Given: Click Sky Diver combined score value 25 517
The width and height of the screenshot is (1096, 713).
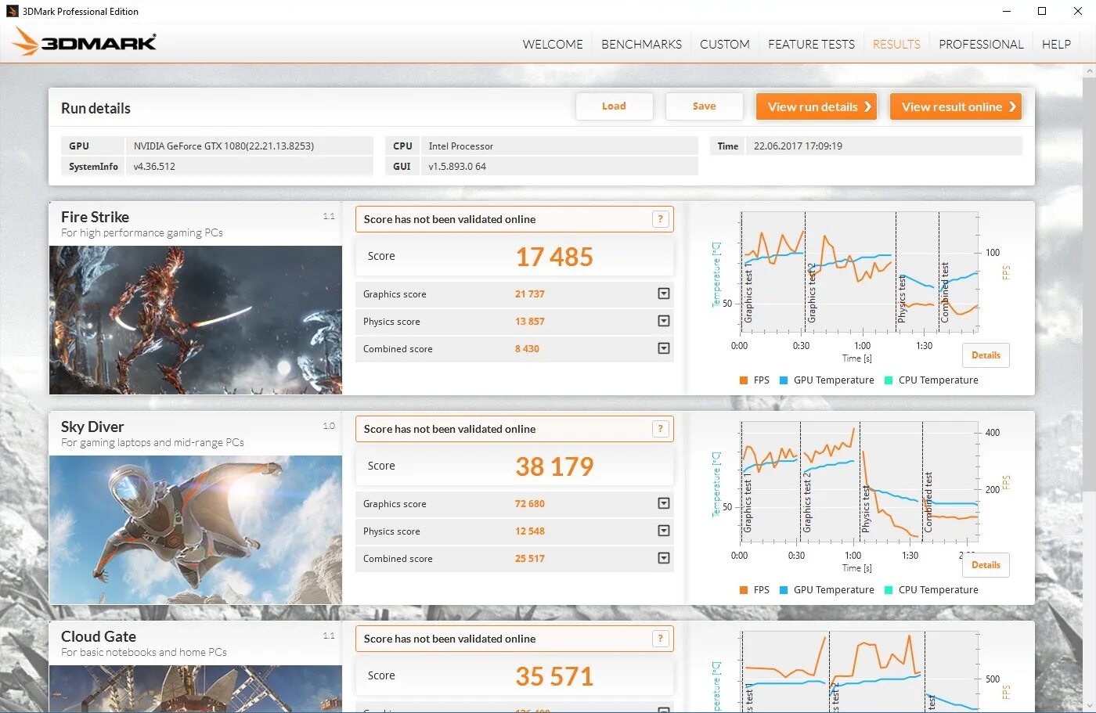Looking at the screenshot, I should coord(530,559).
